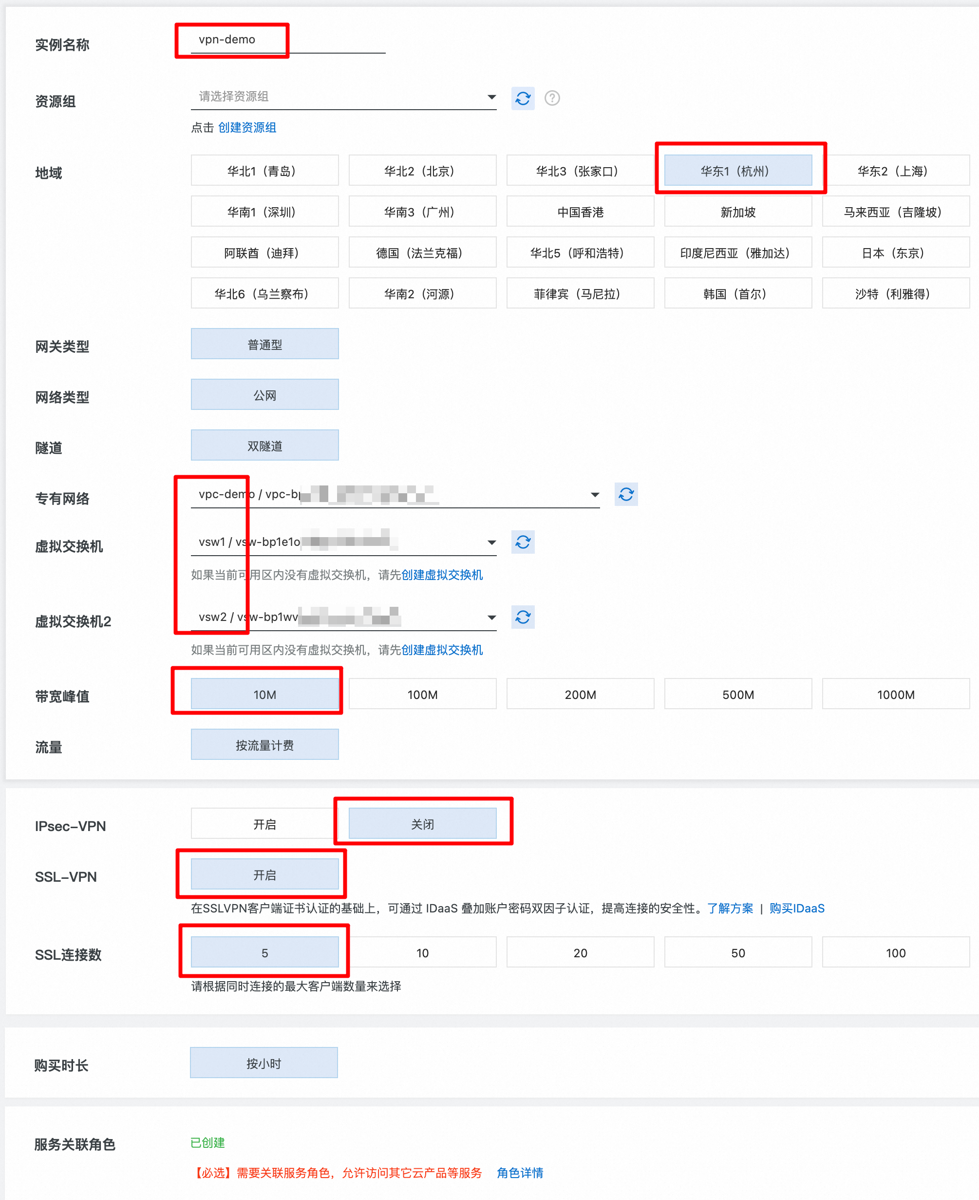Refresh the first vSwitch (虚拟交换机) list
Image resolution: width=979 pixels, height=1200 pixels.
[x=522, y=542]
